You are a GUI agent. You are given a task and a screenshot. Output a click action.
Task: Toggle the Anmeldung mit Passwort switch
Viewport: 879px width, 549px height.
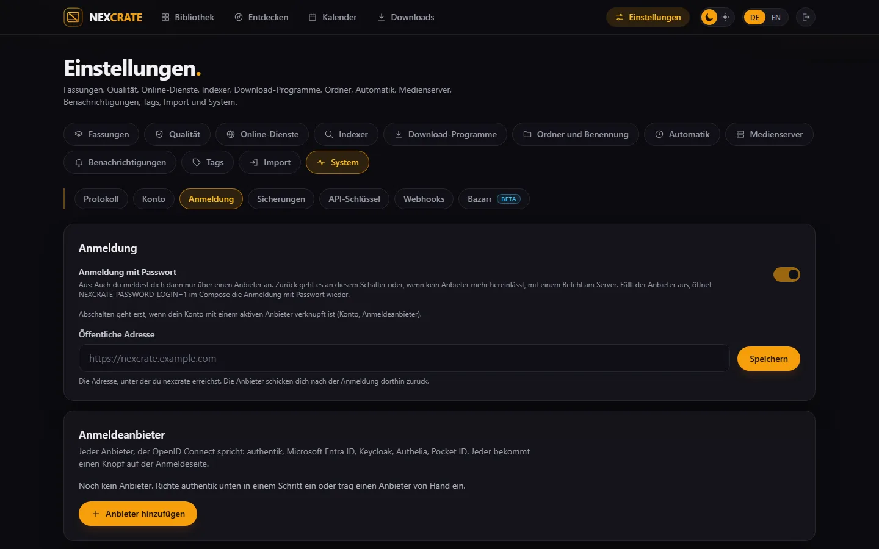pos(786,274)
